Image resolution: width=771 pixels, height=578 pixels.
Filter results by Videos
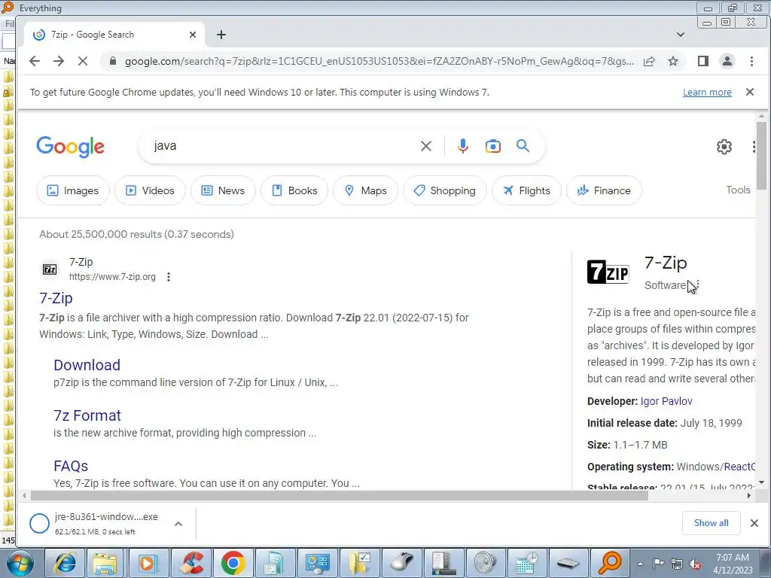150,190
